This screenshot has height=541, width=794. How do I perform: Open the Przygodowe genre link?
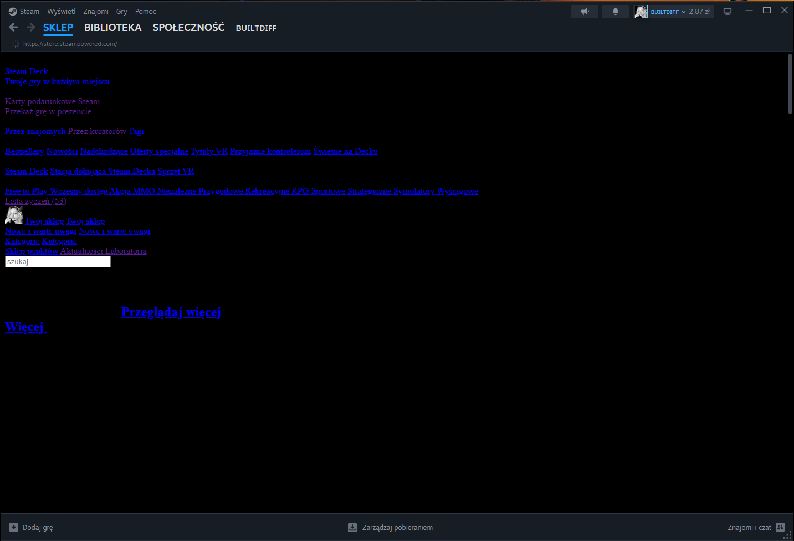(221, 191)
